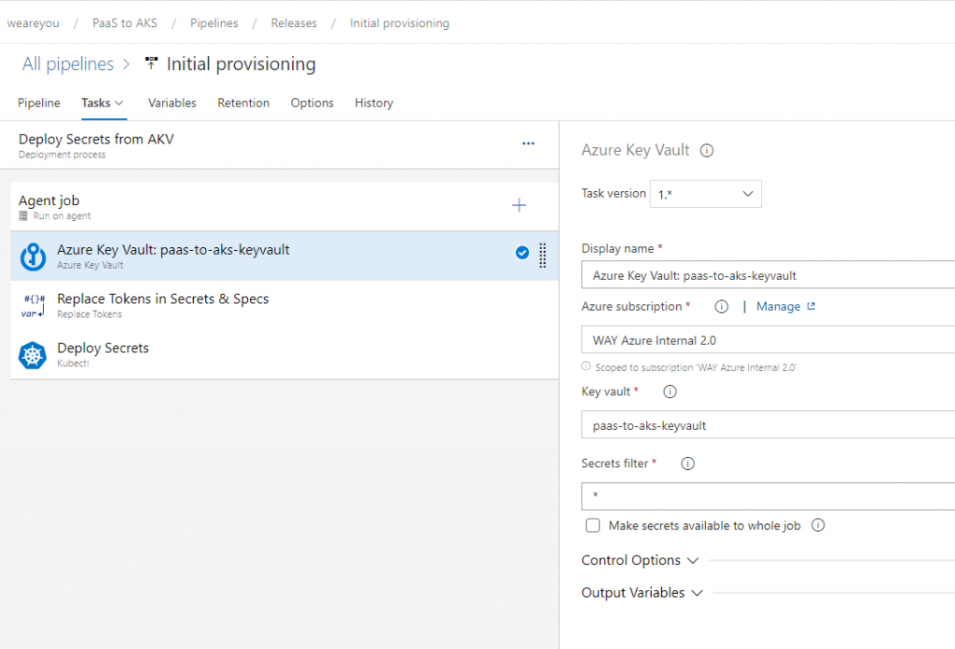This screenshot has height=649, width=955.
Task: Toggle the blue checkmark on Azure Key Vault task
Action: click(x=522, y=252)
